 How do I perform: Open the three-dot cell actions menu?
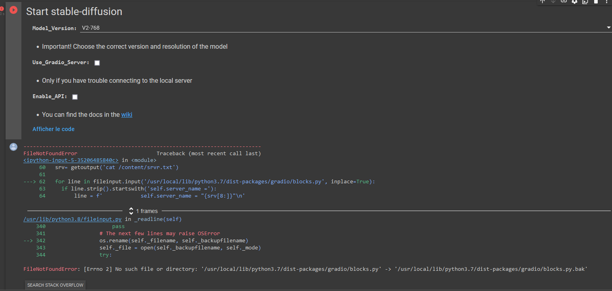[x=607, y=2]
